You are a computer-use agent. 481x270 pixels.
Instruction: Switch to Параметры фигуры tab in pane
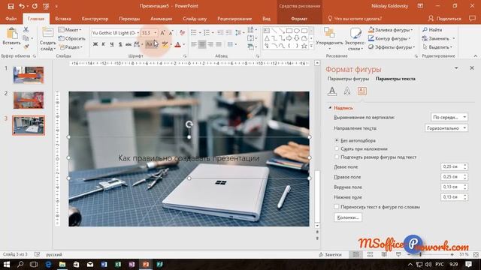pos(348,79)
